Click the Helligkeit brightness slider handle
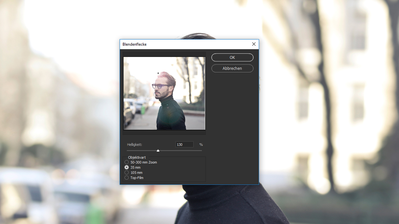 pos(158,151)
